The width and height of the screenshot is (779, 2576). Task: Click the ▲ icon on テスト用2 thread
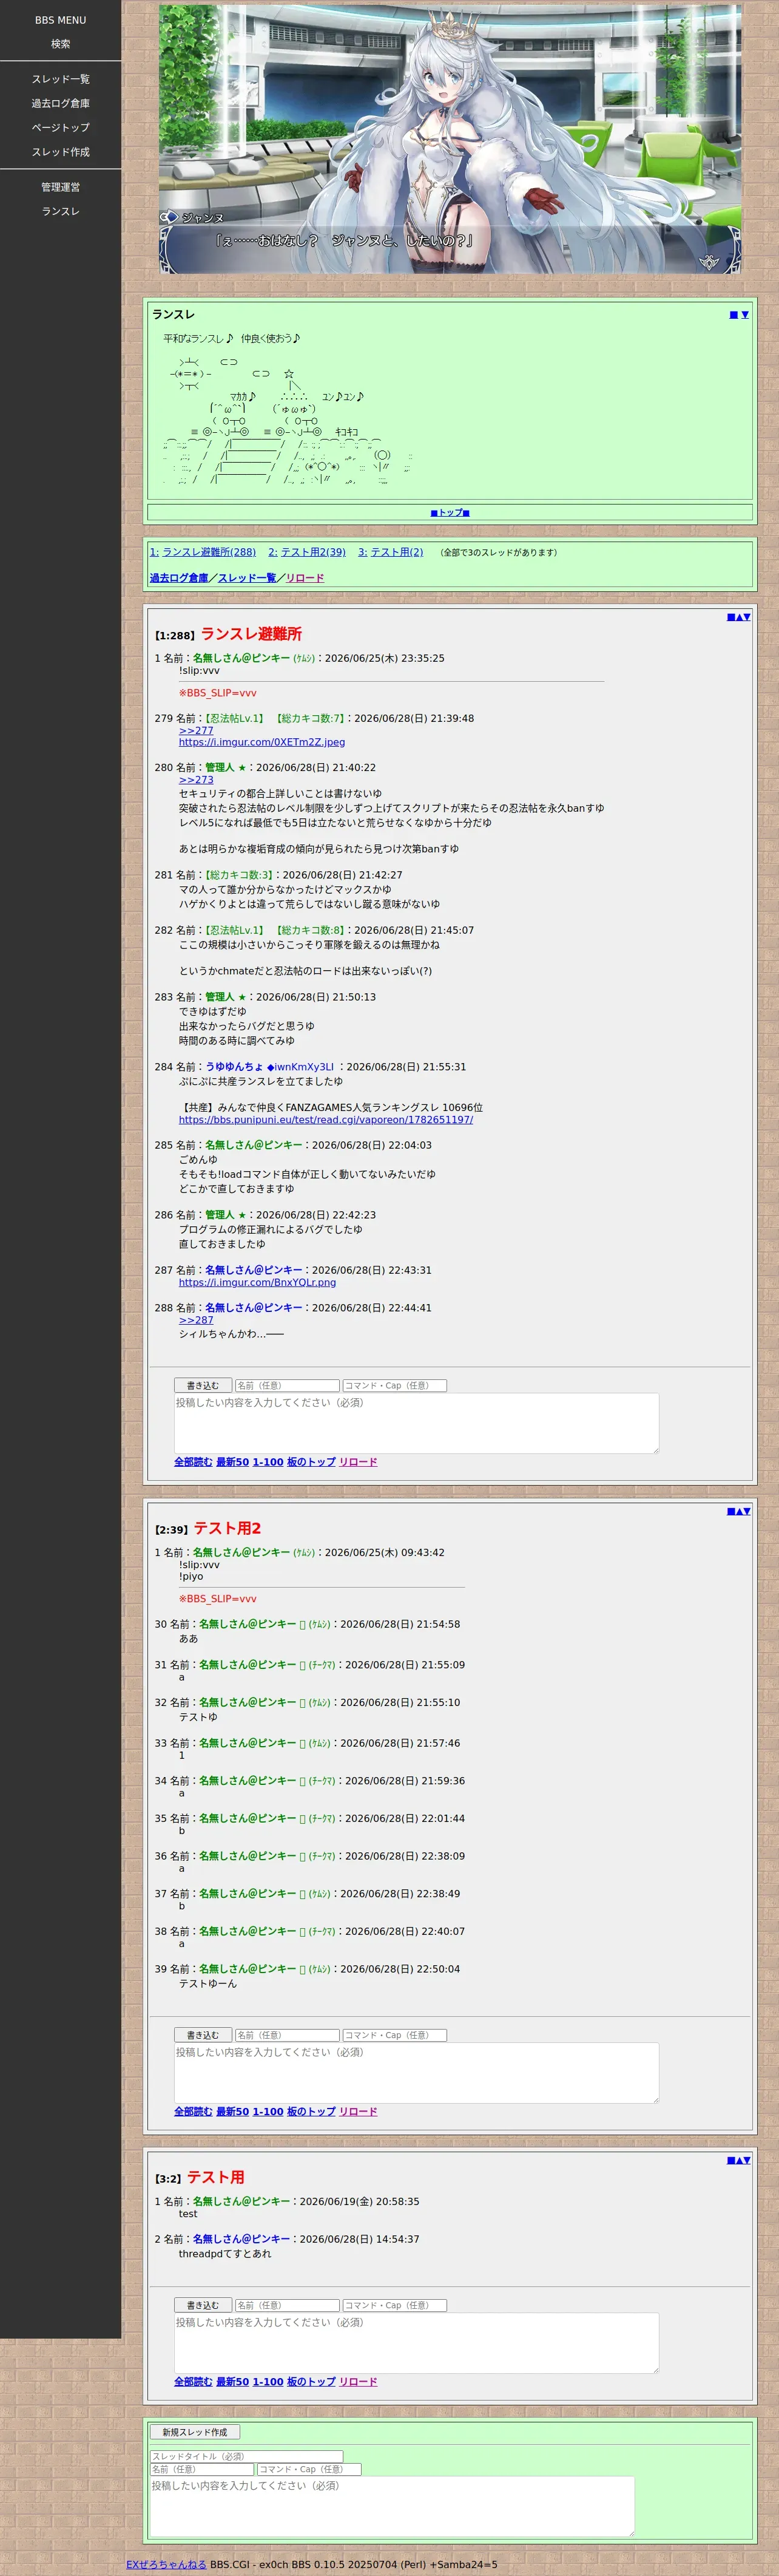(x=739, y=1511)
